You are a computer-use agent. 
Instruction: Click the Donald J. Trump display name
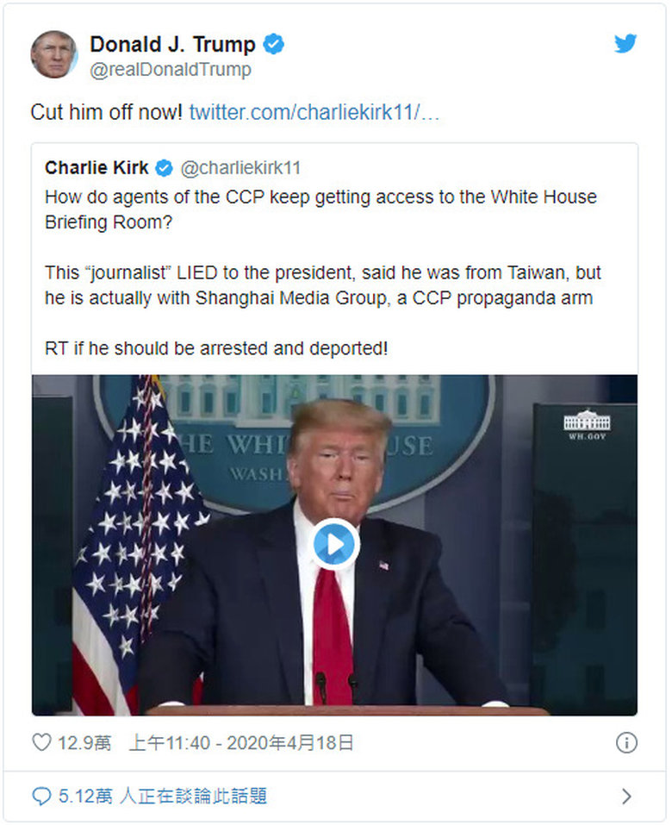[x=172, y=44]
